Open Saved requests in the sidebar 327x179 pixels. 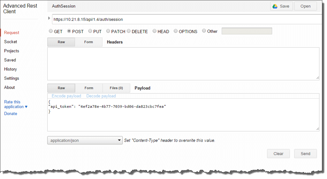click(x=10, y=60)
